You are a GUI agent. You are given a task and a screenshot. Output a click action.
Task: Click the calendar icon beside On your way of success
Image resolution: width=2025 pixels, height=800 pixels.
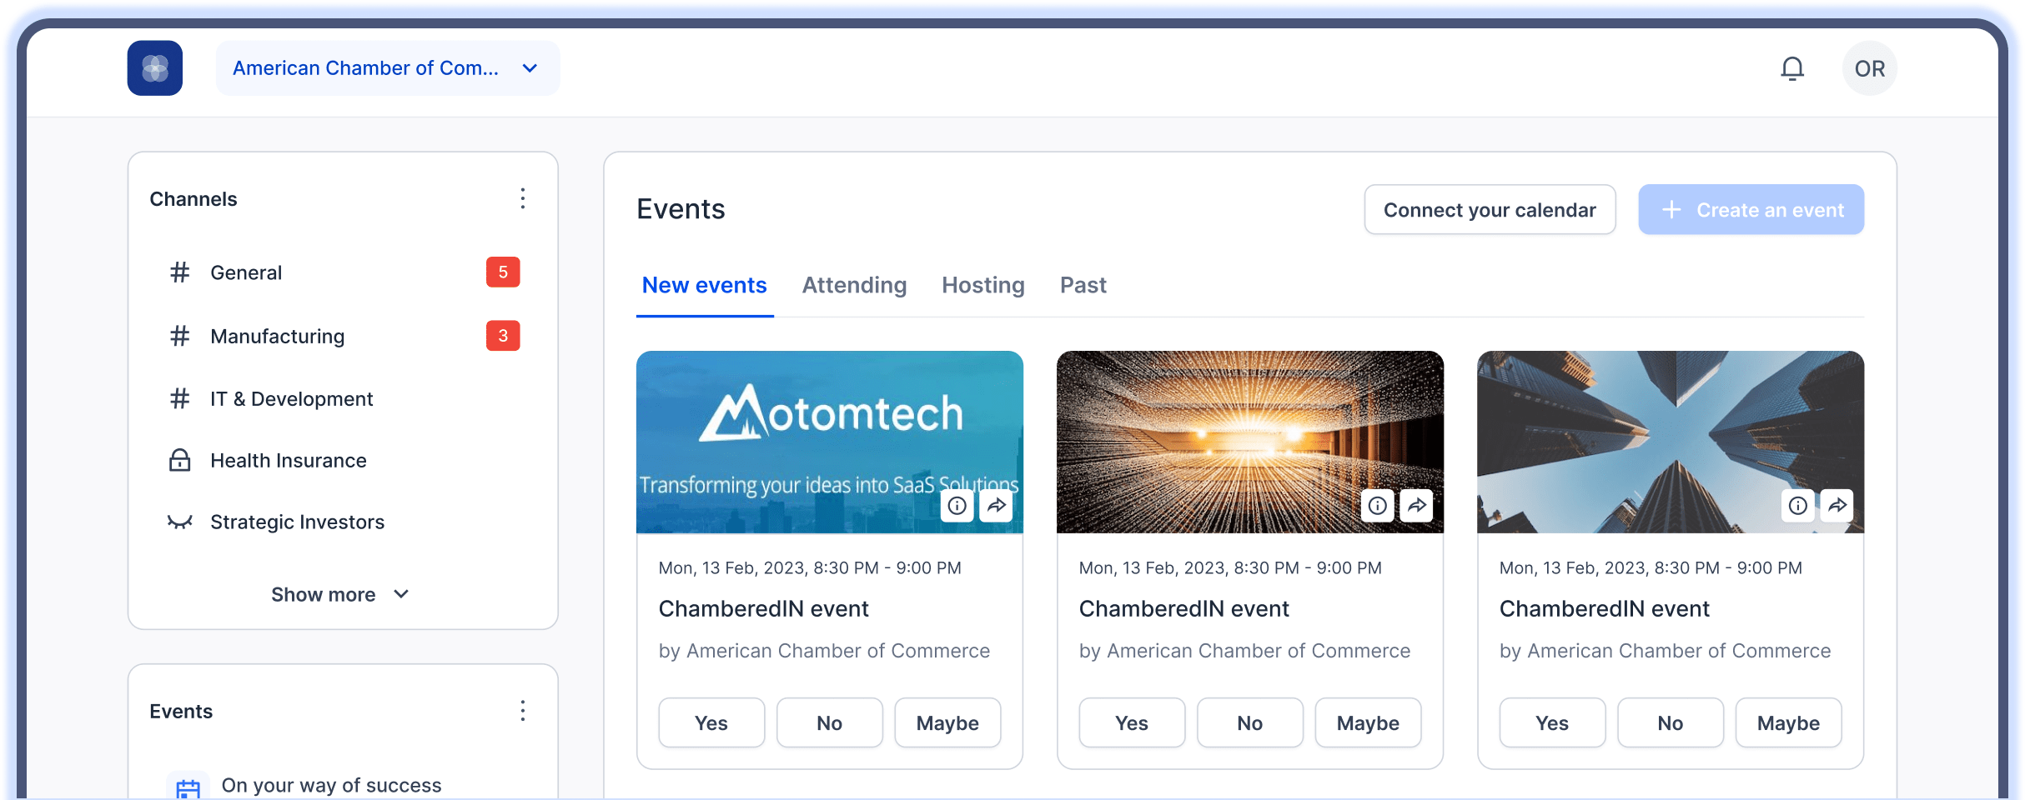point(188,784)
